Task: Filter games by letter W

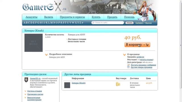Action: pos(73,23)
